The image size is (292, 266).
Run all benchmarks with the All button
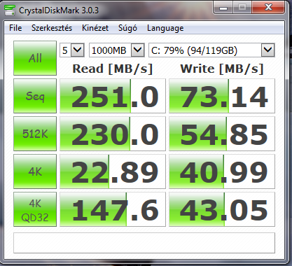pos(35,58)
